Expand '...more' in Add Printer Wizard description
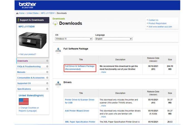Image resolution: width=195 pixels, height=125 pixels. pyautogui.click(x=103, y=117)
